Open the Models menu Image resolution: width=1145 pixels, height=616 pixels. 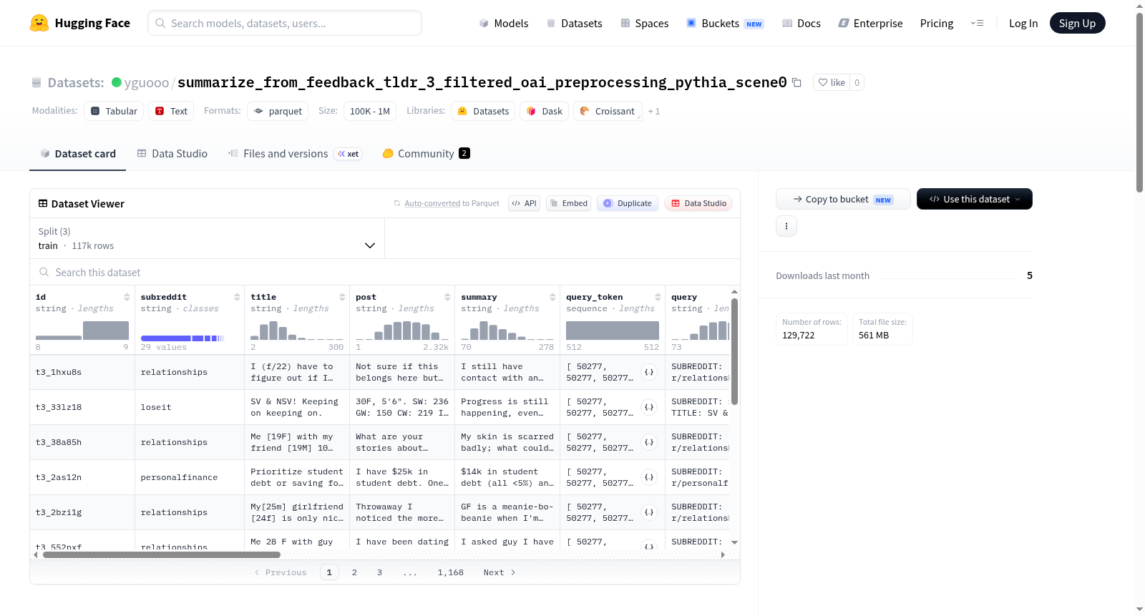(504, 24)
